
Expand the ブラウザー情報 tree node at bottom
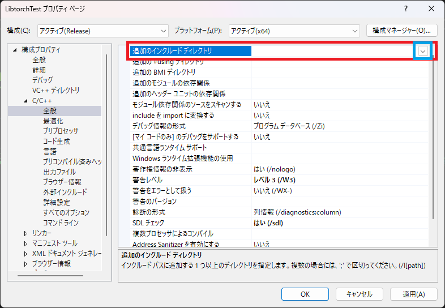pos(26,264)
